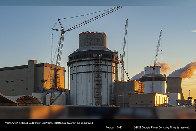
Task: Click the arched framework structure at bottom left
Action: point(28,101)
